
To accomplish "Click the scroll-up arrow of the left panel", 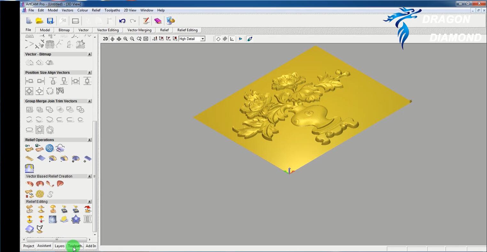I will [95, 37].
